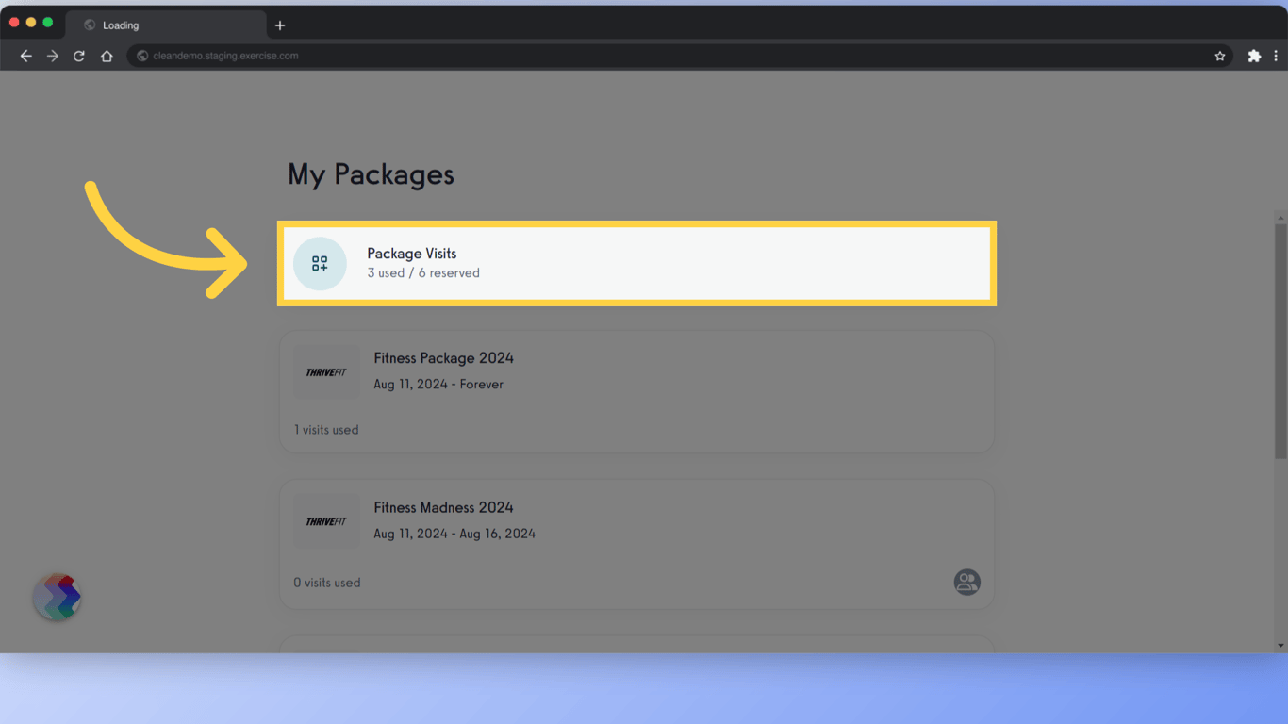This screenshot has width=1288, height=724.
Task: Bookmark the page with the star icon
Action: 1220,55
